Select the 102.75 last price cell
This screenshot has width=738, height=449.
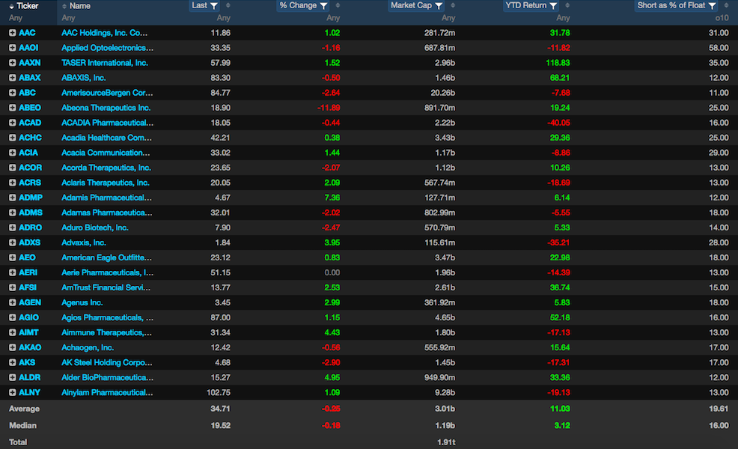[x=219, y=393]
